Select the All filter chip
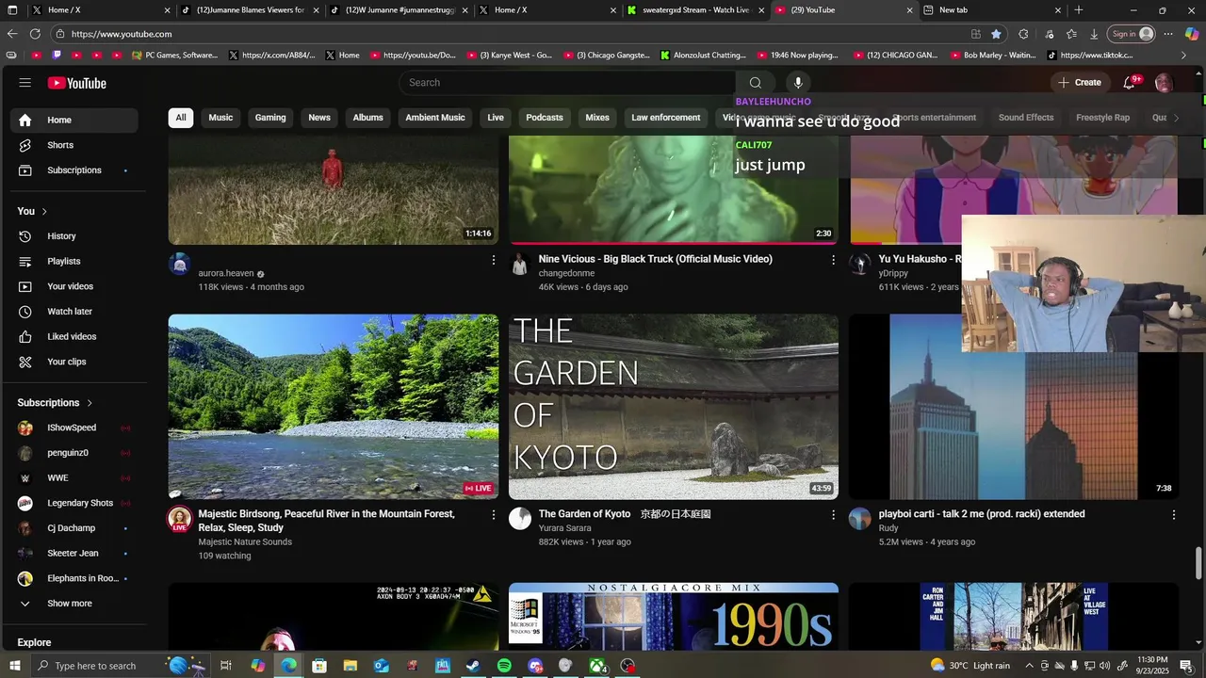Viewport: 1206px width, 678px height. pos(181,118)
